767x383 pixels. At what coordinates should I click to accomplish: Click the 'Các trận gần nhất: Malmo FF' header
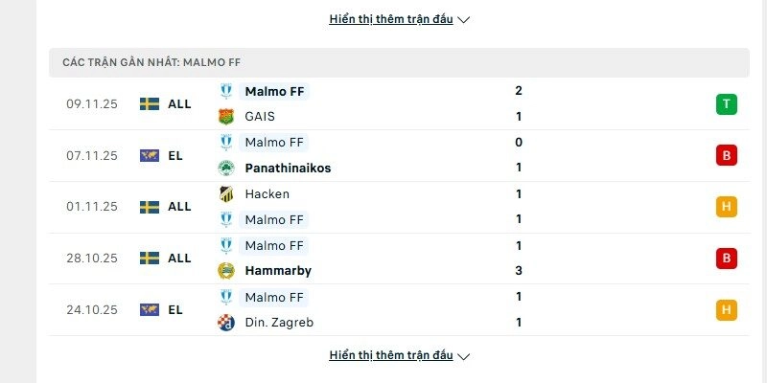tap(151, 62)
